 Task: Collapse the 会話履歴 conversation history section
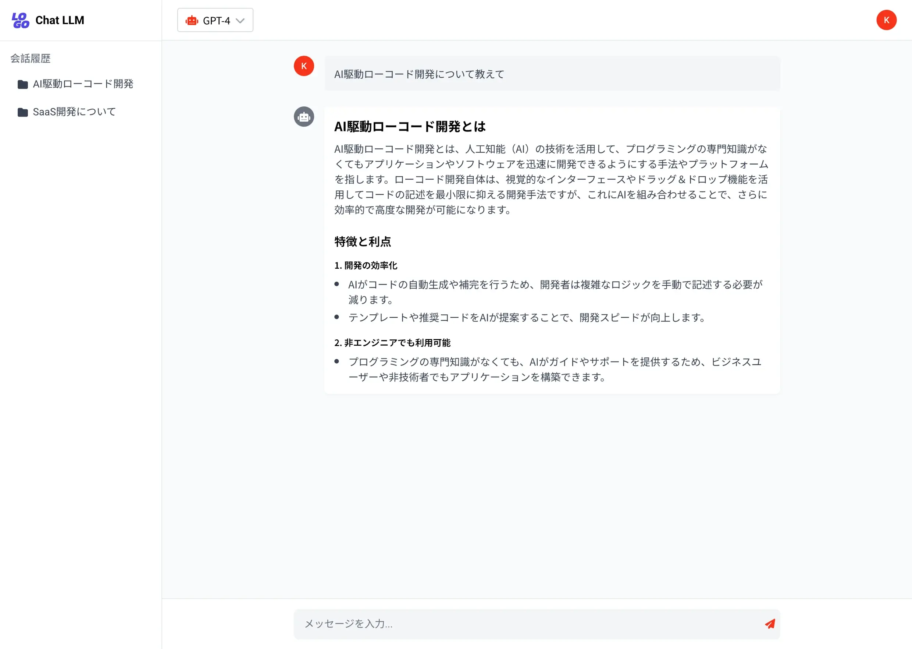coord(31,58)
